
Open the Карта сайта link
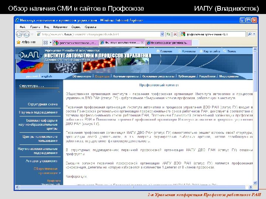click(210, 51)
